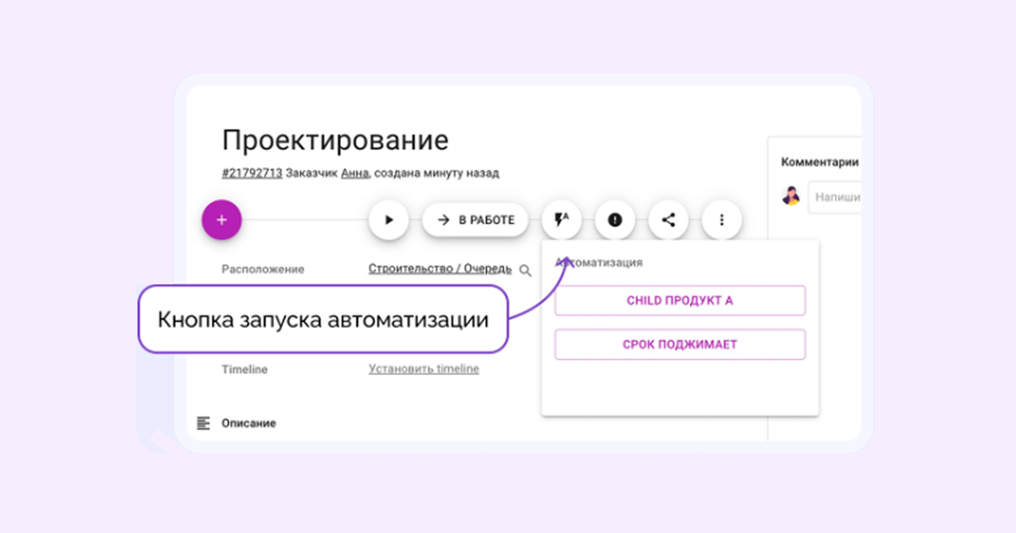
Task: Run the CHILD ПРОДУКТ А automation
Action: (x=680, y=301)
